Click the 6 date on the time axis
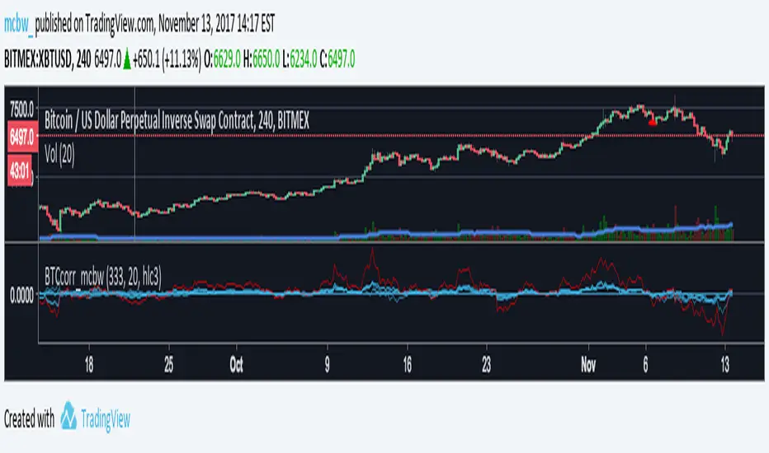Viewport: 769px width, 453px height. [x=645, y=364]
